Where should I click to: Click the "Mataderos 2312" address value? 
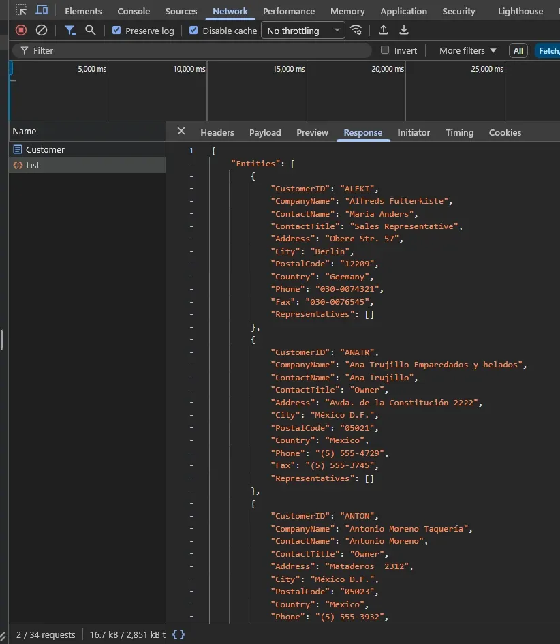tap(367, 566)
